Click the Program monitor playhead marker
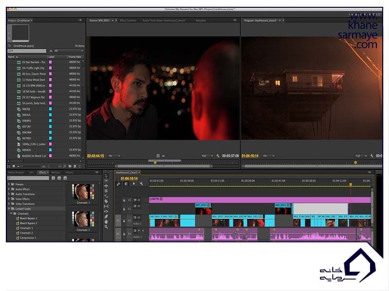Screen dimensions: 389x291 coord(355,162)
